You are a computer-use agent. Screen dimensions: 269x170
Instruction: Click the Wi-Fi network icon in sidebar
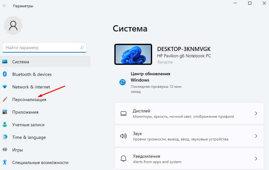click(5, 87)
